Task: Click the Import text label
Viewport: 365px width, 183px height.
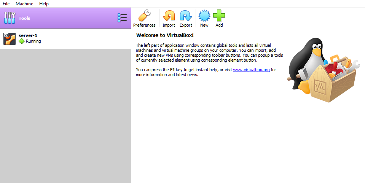Action: [169, 25]
